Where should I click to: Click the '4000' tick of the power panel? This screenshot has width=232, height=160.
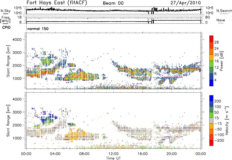pyautogui.click(x=17, y=40)
